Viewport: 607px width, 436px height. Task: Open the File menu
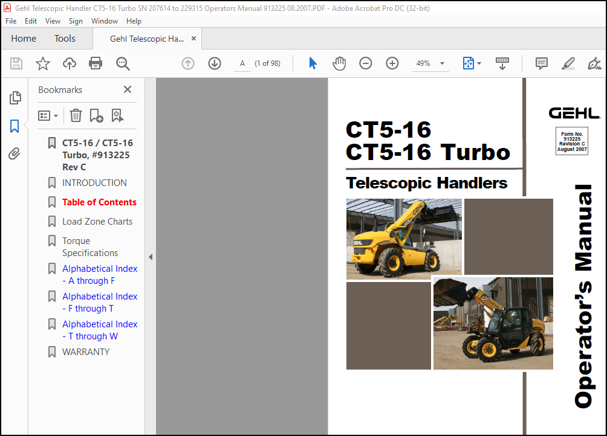click(11, 21)
